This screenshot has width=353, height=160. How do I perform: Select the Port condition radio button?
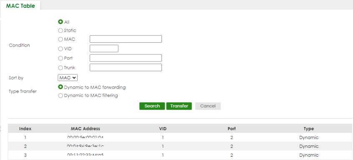point(61,58)
